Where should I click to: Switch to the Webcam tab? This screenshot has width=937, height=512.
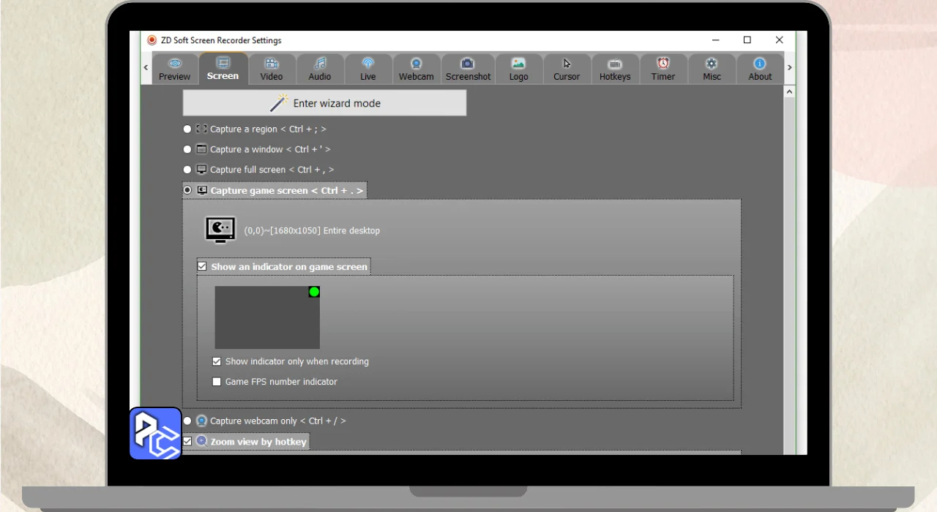(416, 69)
